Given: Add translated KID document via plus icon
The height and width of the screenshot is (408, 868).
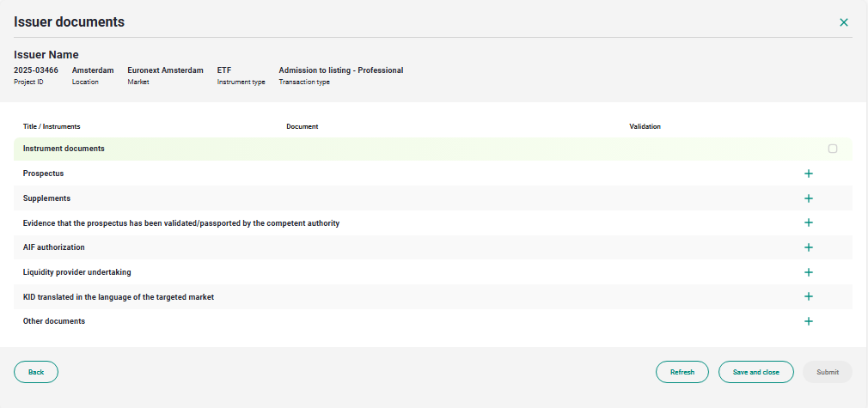Looking at the screenshot, I should click(808, 296).
